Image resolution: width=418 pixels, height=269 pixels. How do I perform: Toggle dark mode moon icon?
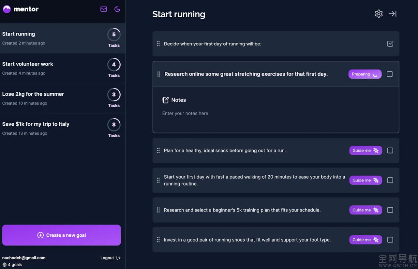[117, 9]
